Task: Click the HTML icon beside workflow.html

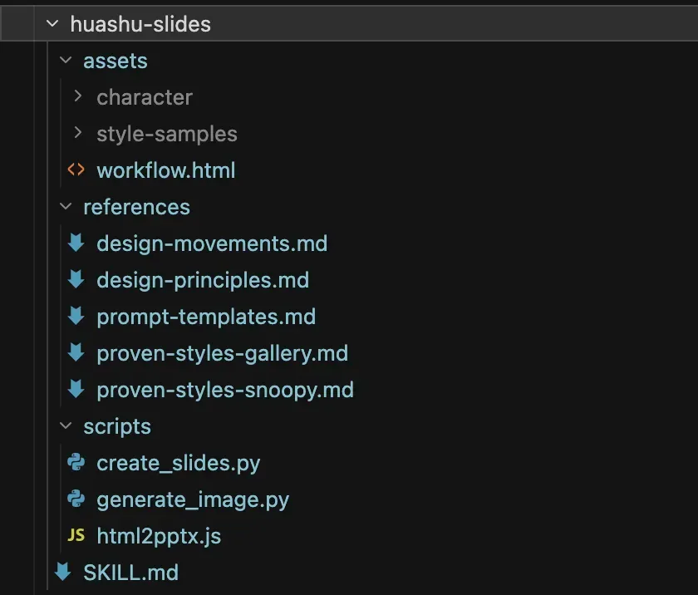Action: coord(76,170)
